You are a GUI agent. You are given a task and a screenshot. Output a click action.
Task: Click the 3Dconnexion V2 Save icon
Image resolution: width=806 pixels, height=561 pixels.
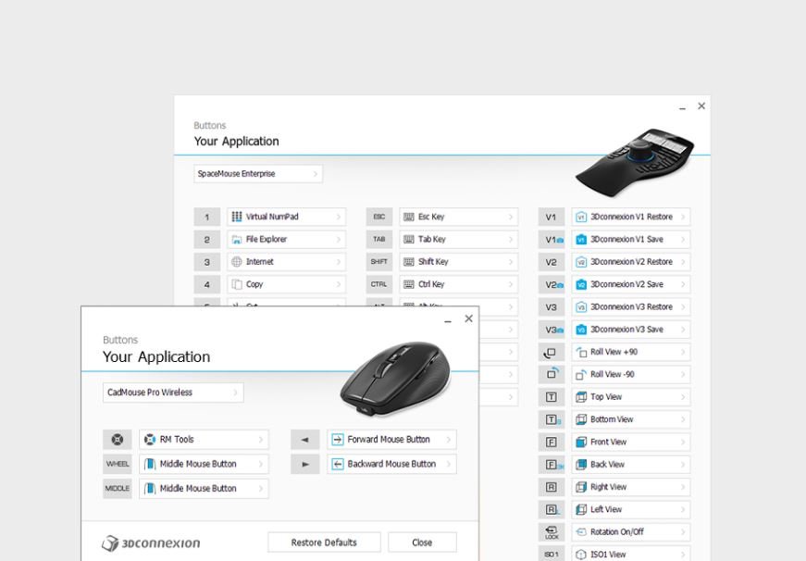[x=581, y=284]
